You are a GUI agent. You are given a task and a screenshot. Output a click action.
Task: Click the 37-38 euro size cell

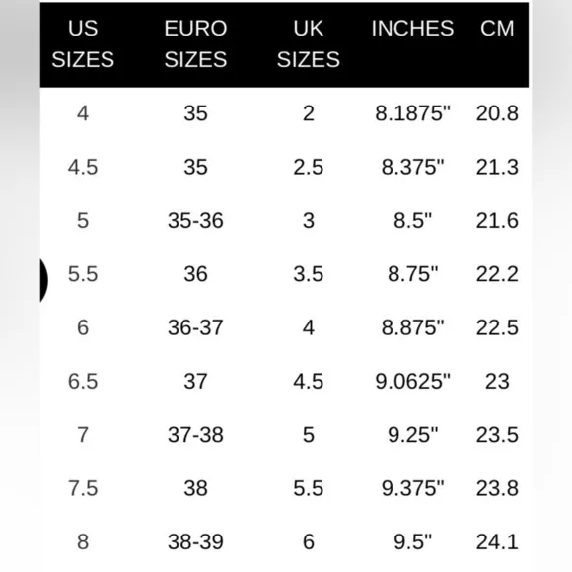(195, 435)
